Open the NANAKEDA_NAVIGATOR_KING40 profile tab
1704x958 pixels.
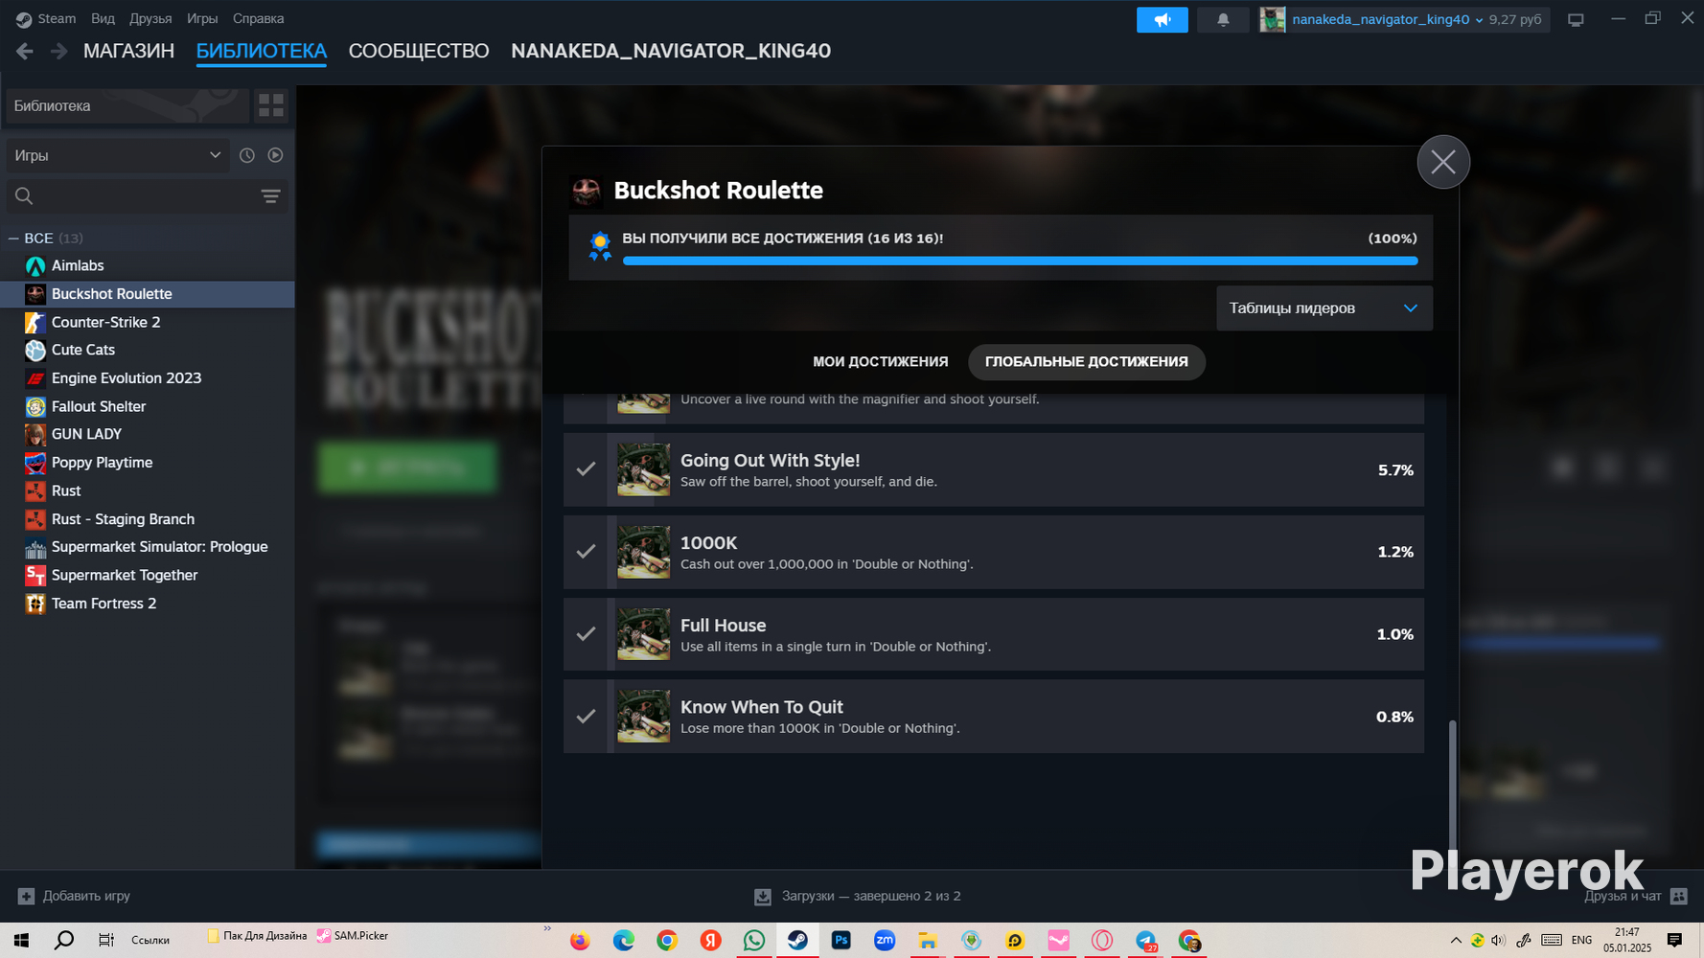pyautogui.click(x=671, y=51)
